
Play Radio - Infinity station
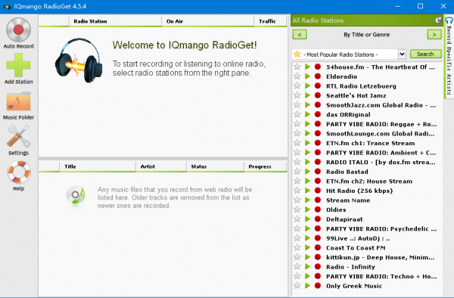pyautogui.click(x=307, y=267)
